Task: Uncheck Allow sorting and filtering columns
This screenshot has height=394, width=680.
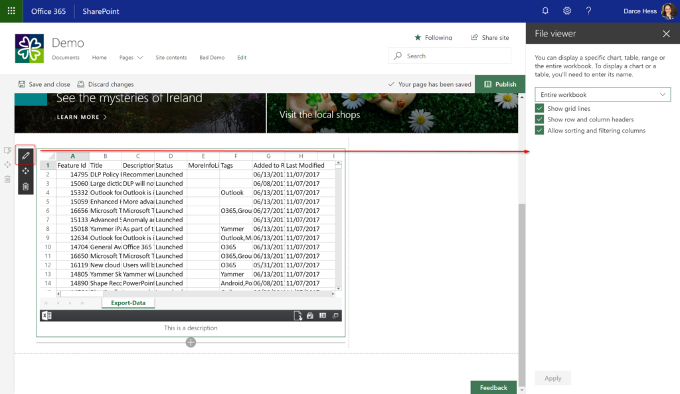Action: click(x=539, y=130)
